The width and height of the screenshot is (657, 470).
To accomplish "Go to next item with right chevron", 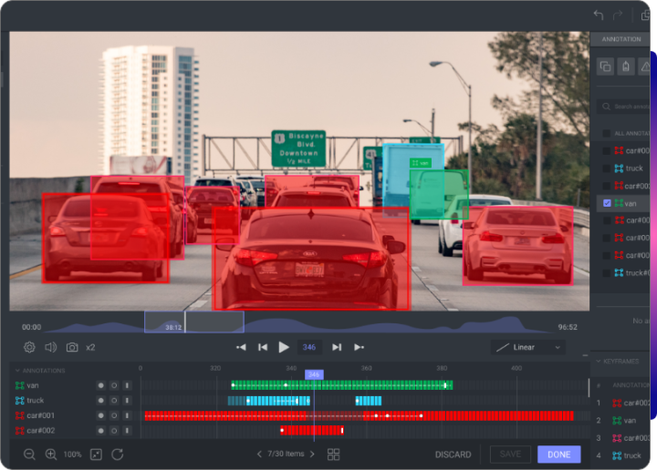I will [312, 455].
